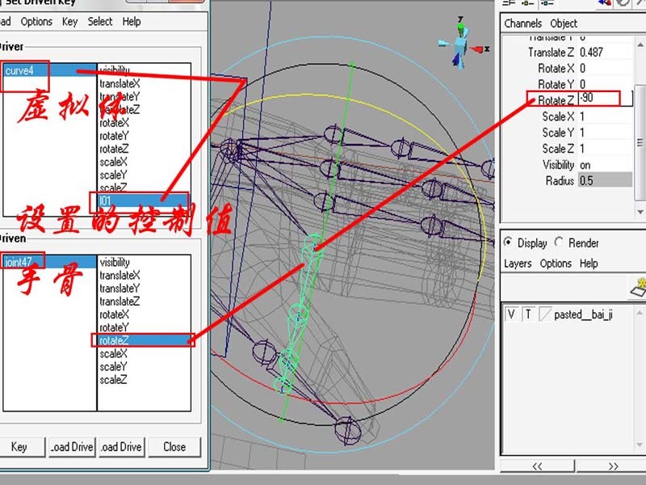Image resolution: width=646 pixels, height=485 pixels.
Task: Select scaleY in the Driven attribute list
Action: 113,367
